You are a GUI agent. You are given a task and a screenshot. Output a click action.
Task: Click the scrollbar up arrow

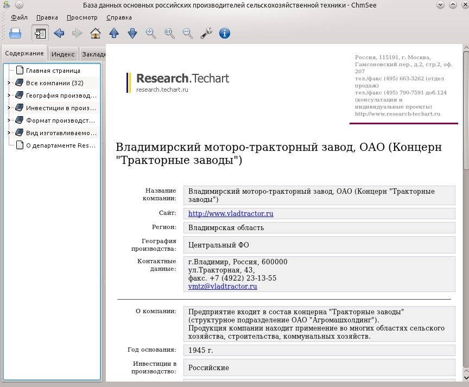[x=466, y=48]
